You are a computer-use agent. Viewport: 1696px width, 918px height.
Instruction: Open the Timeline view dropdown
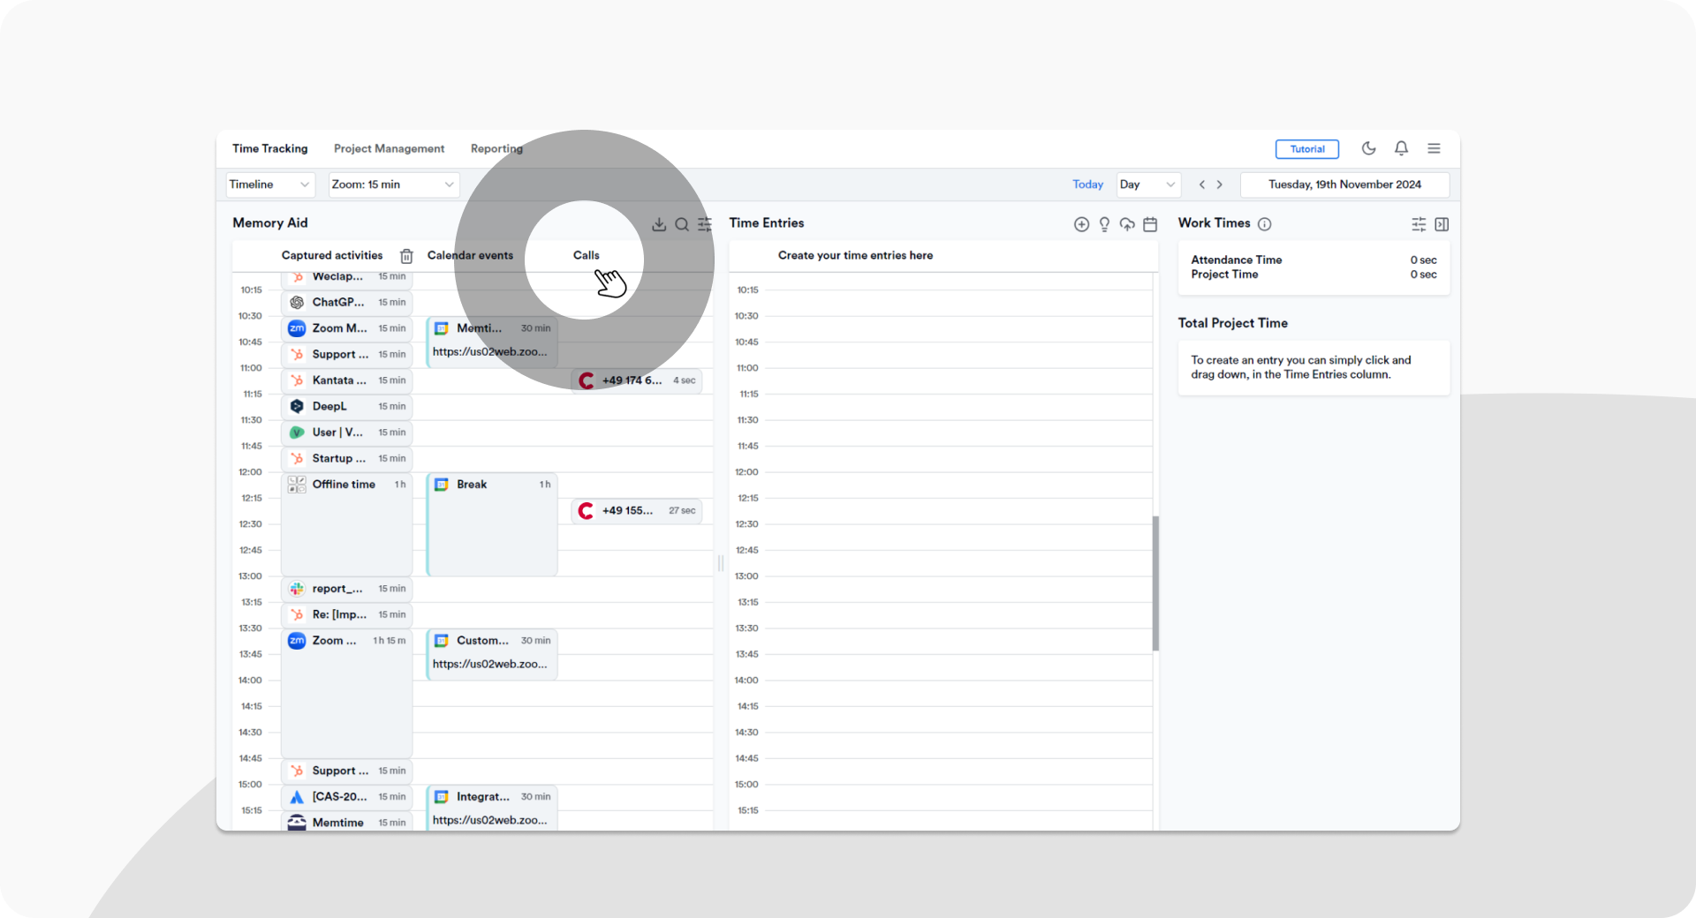click(x=270, y=184)
